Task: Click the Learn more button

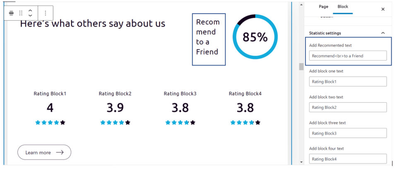Action: click(44, 153)
